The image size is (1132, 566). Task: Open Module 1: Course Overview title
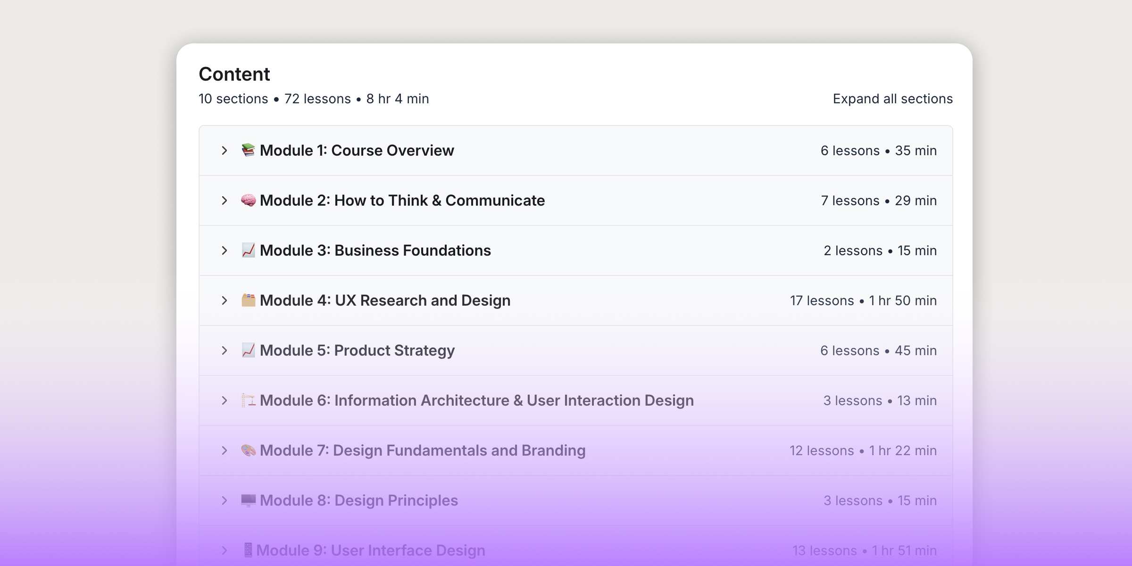pyautogui.click(x=357, y=150)
